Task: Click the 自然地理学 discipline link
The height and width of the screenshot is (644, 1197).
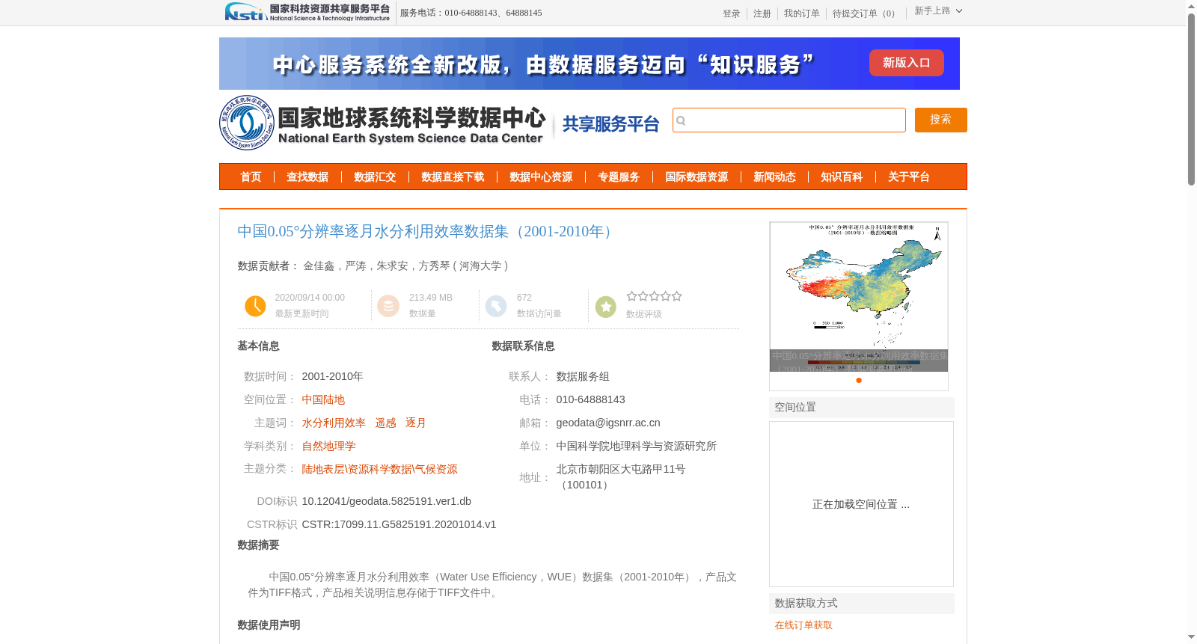Action: (x=328, y=447)
